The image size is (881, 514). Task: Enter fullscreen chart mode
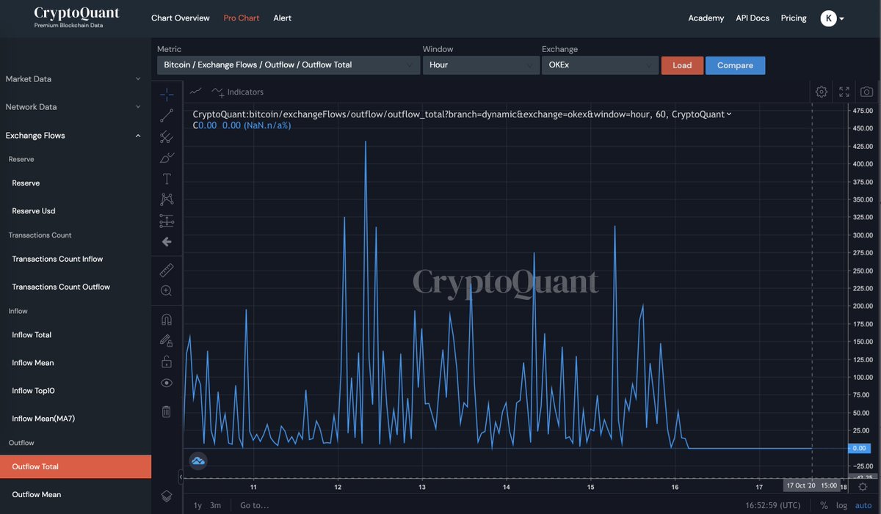pos(844,92)
